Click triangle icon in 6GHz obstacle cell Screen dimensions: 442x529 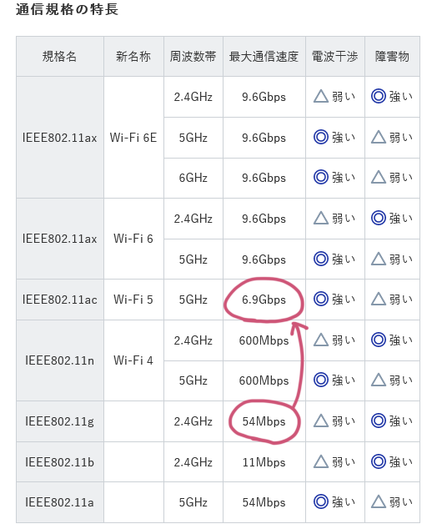pyautogui.click(x=379, y=177)
